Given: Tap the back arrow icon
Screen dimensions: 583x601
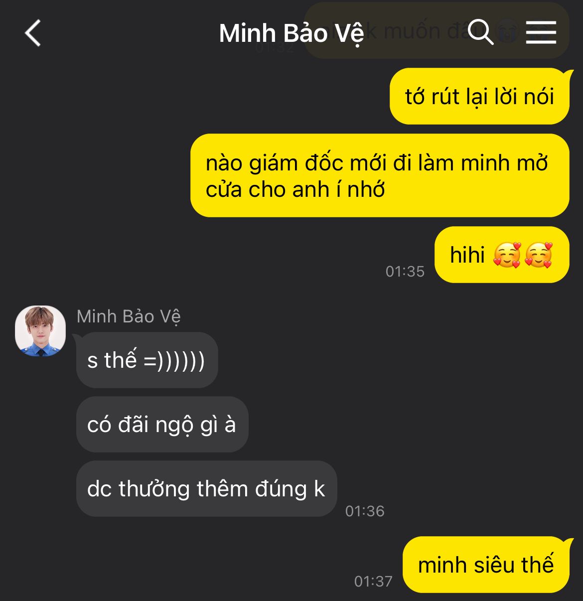Looking at the screenshot, I should 33,33.
